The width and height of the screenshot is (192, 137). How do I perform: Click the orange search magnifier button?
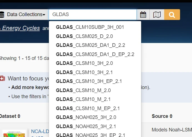pos(172,15)
